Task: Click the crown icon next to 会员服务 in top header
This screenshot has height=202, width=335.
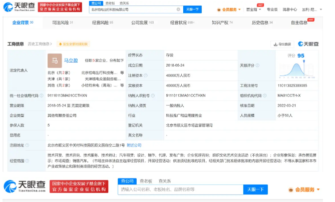Action: 219,9
